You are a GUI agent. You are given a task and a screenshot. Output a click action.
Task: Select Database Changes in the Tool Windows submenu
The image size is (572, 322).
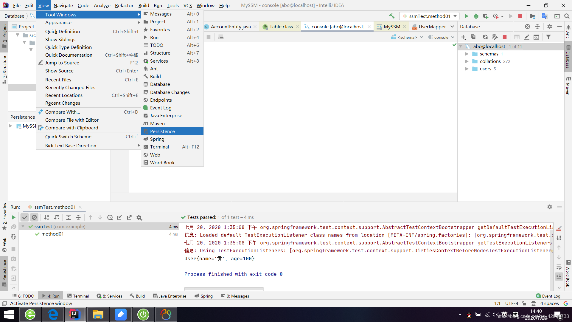coord(172,92)
